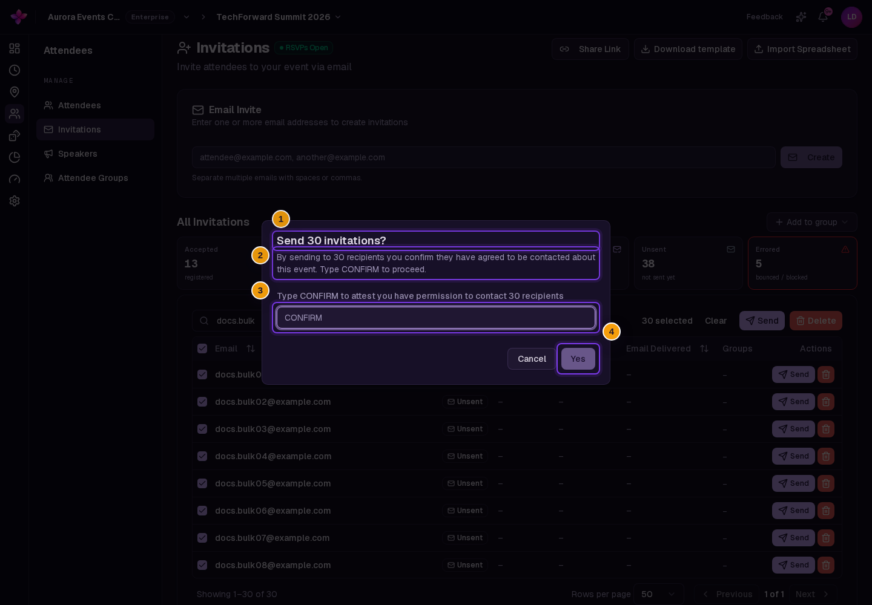Open Attendee Groups in the Manage menu
Viewport: 872px width, 605px height.
click(x=95, y=178)
